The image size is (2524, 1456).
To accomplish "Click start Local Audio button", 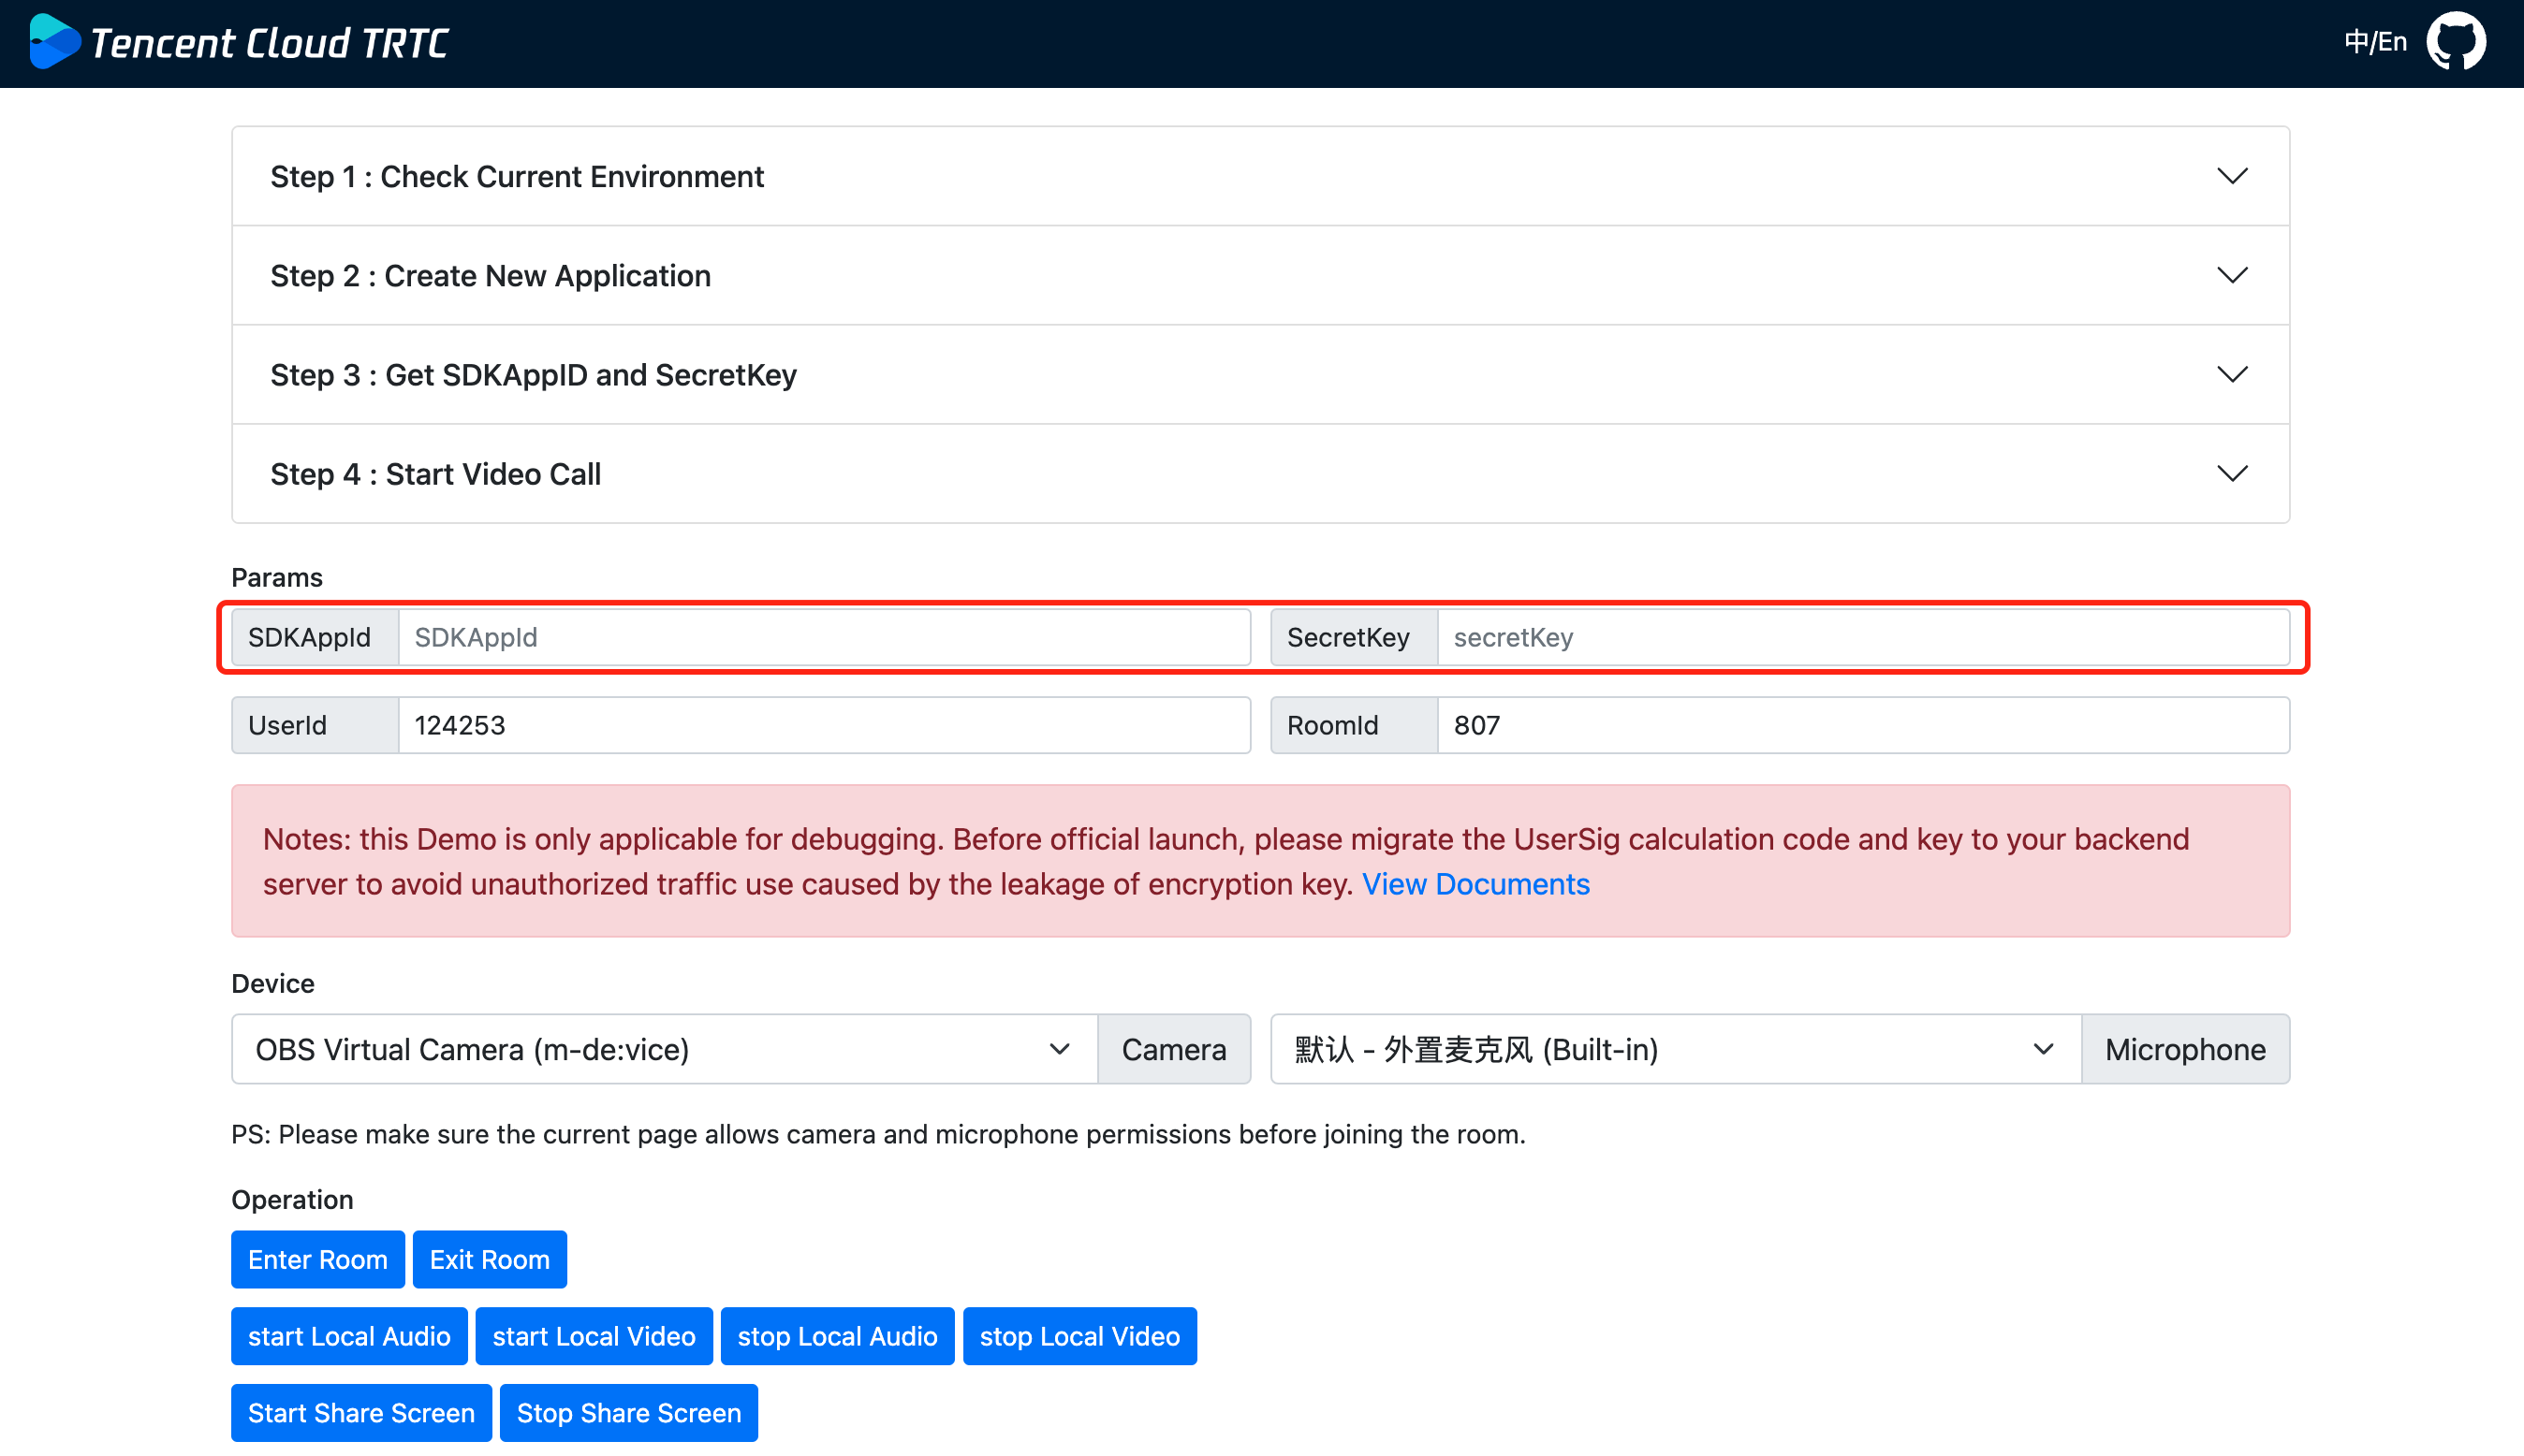I will [x=349, y=1336].
